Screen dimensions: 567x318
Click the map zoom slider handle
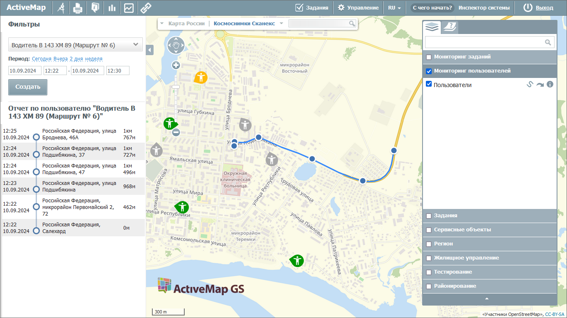[176, 87]
